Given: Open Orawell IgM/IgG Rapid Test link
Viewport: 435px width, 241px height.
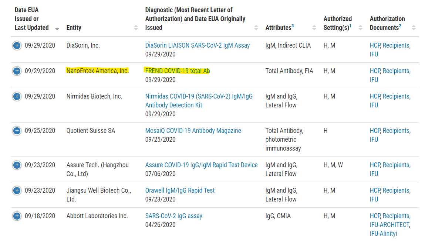Looking at the screenshot, I should coord(180,190).
